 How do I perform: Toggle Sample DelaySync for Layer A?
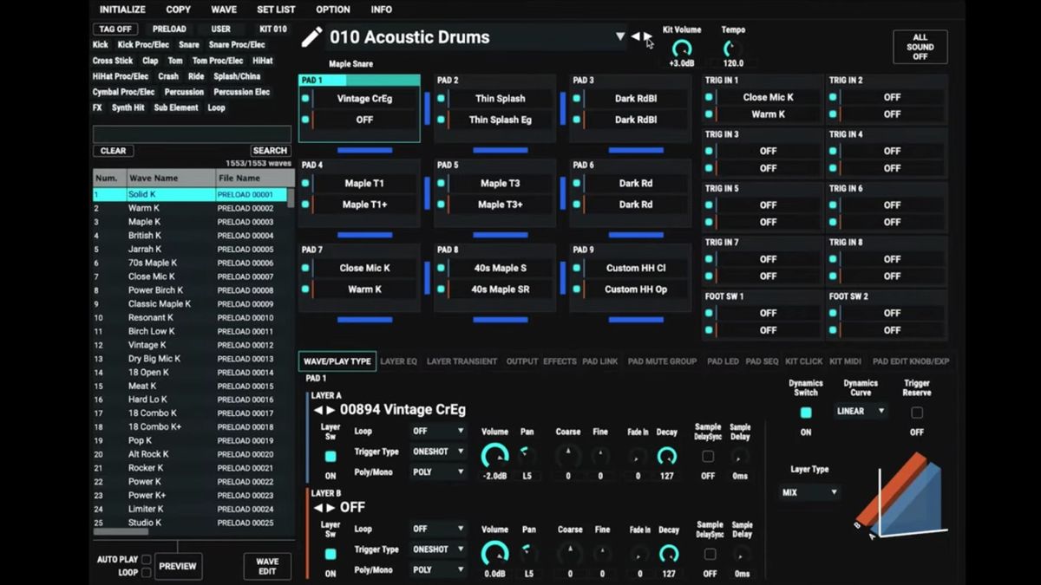708,458
